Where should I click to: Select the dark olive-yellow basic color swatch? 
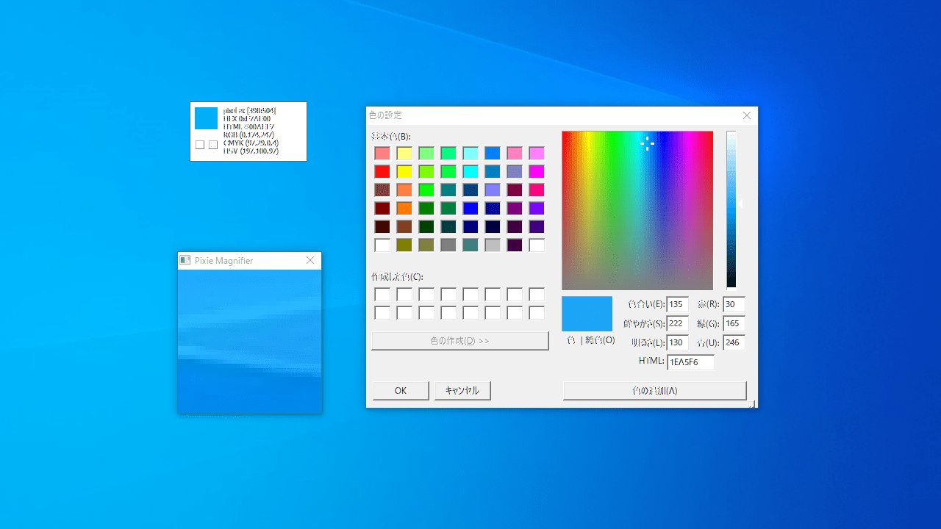pos(404,245)
